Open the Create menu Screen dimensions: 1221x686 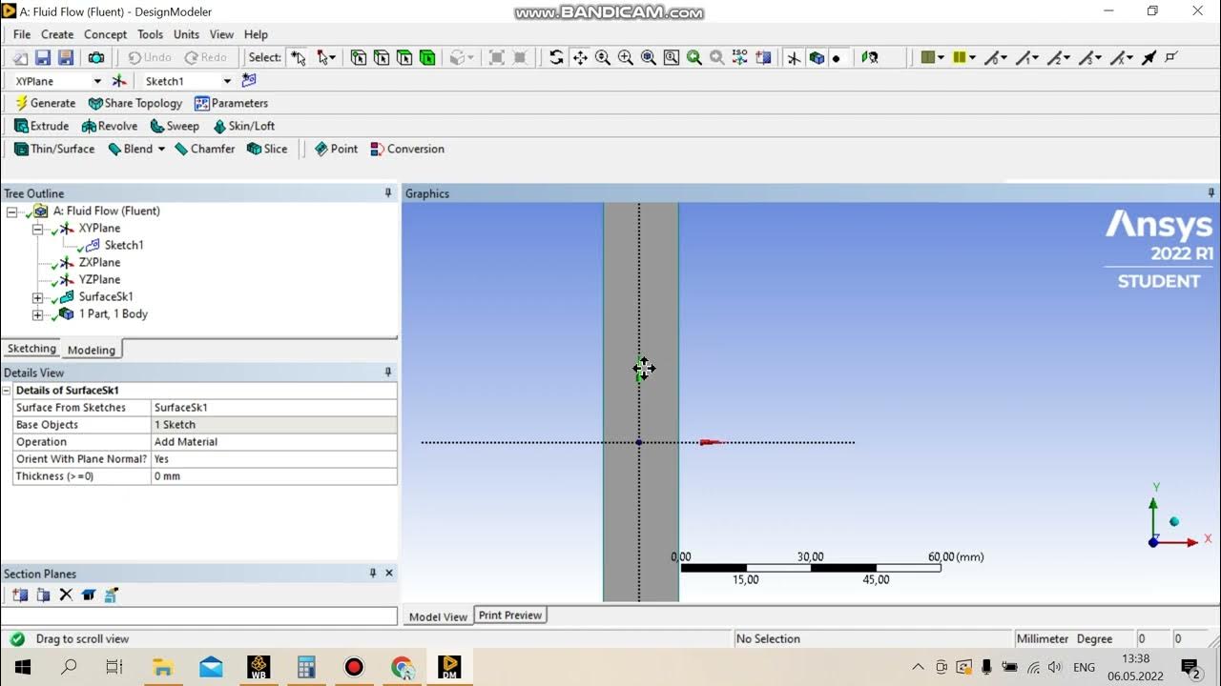[x=57, y=34]
